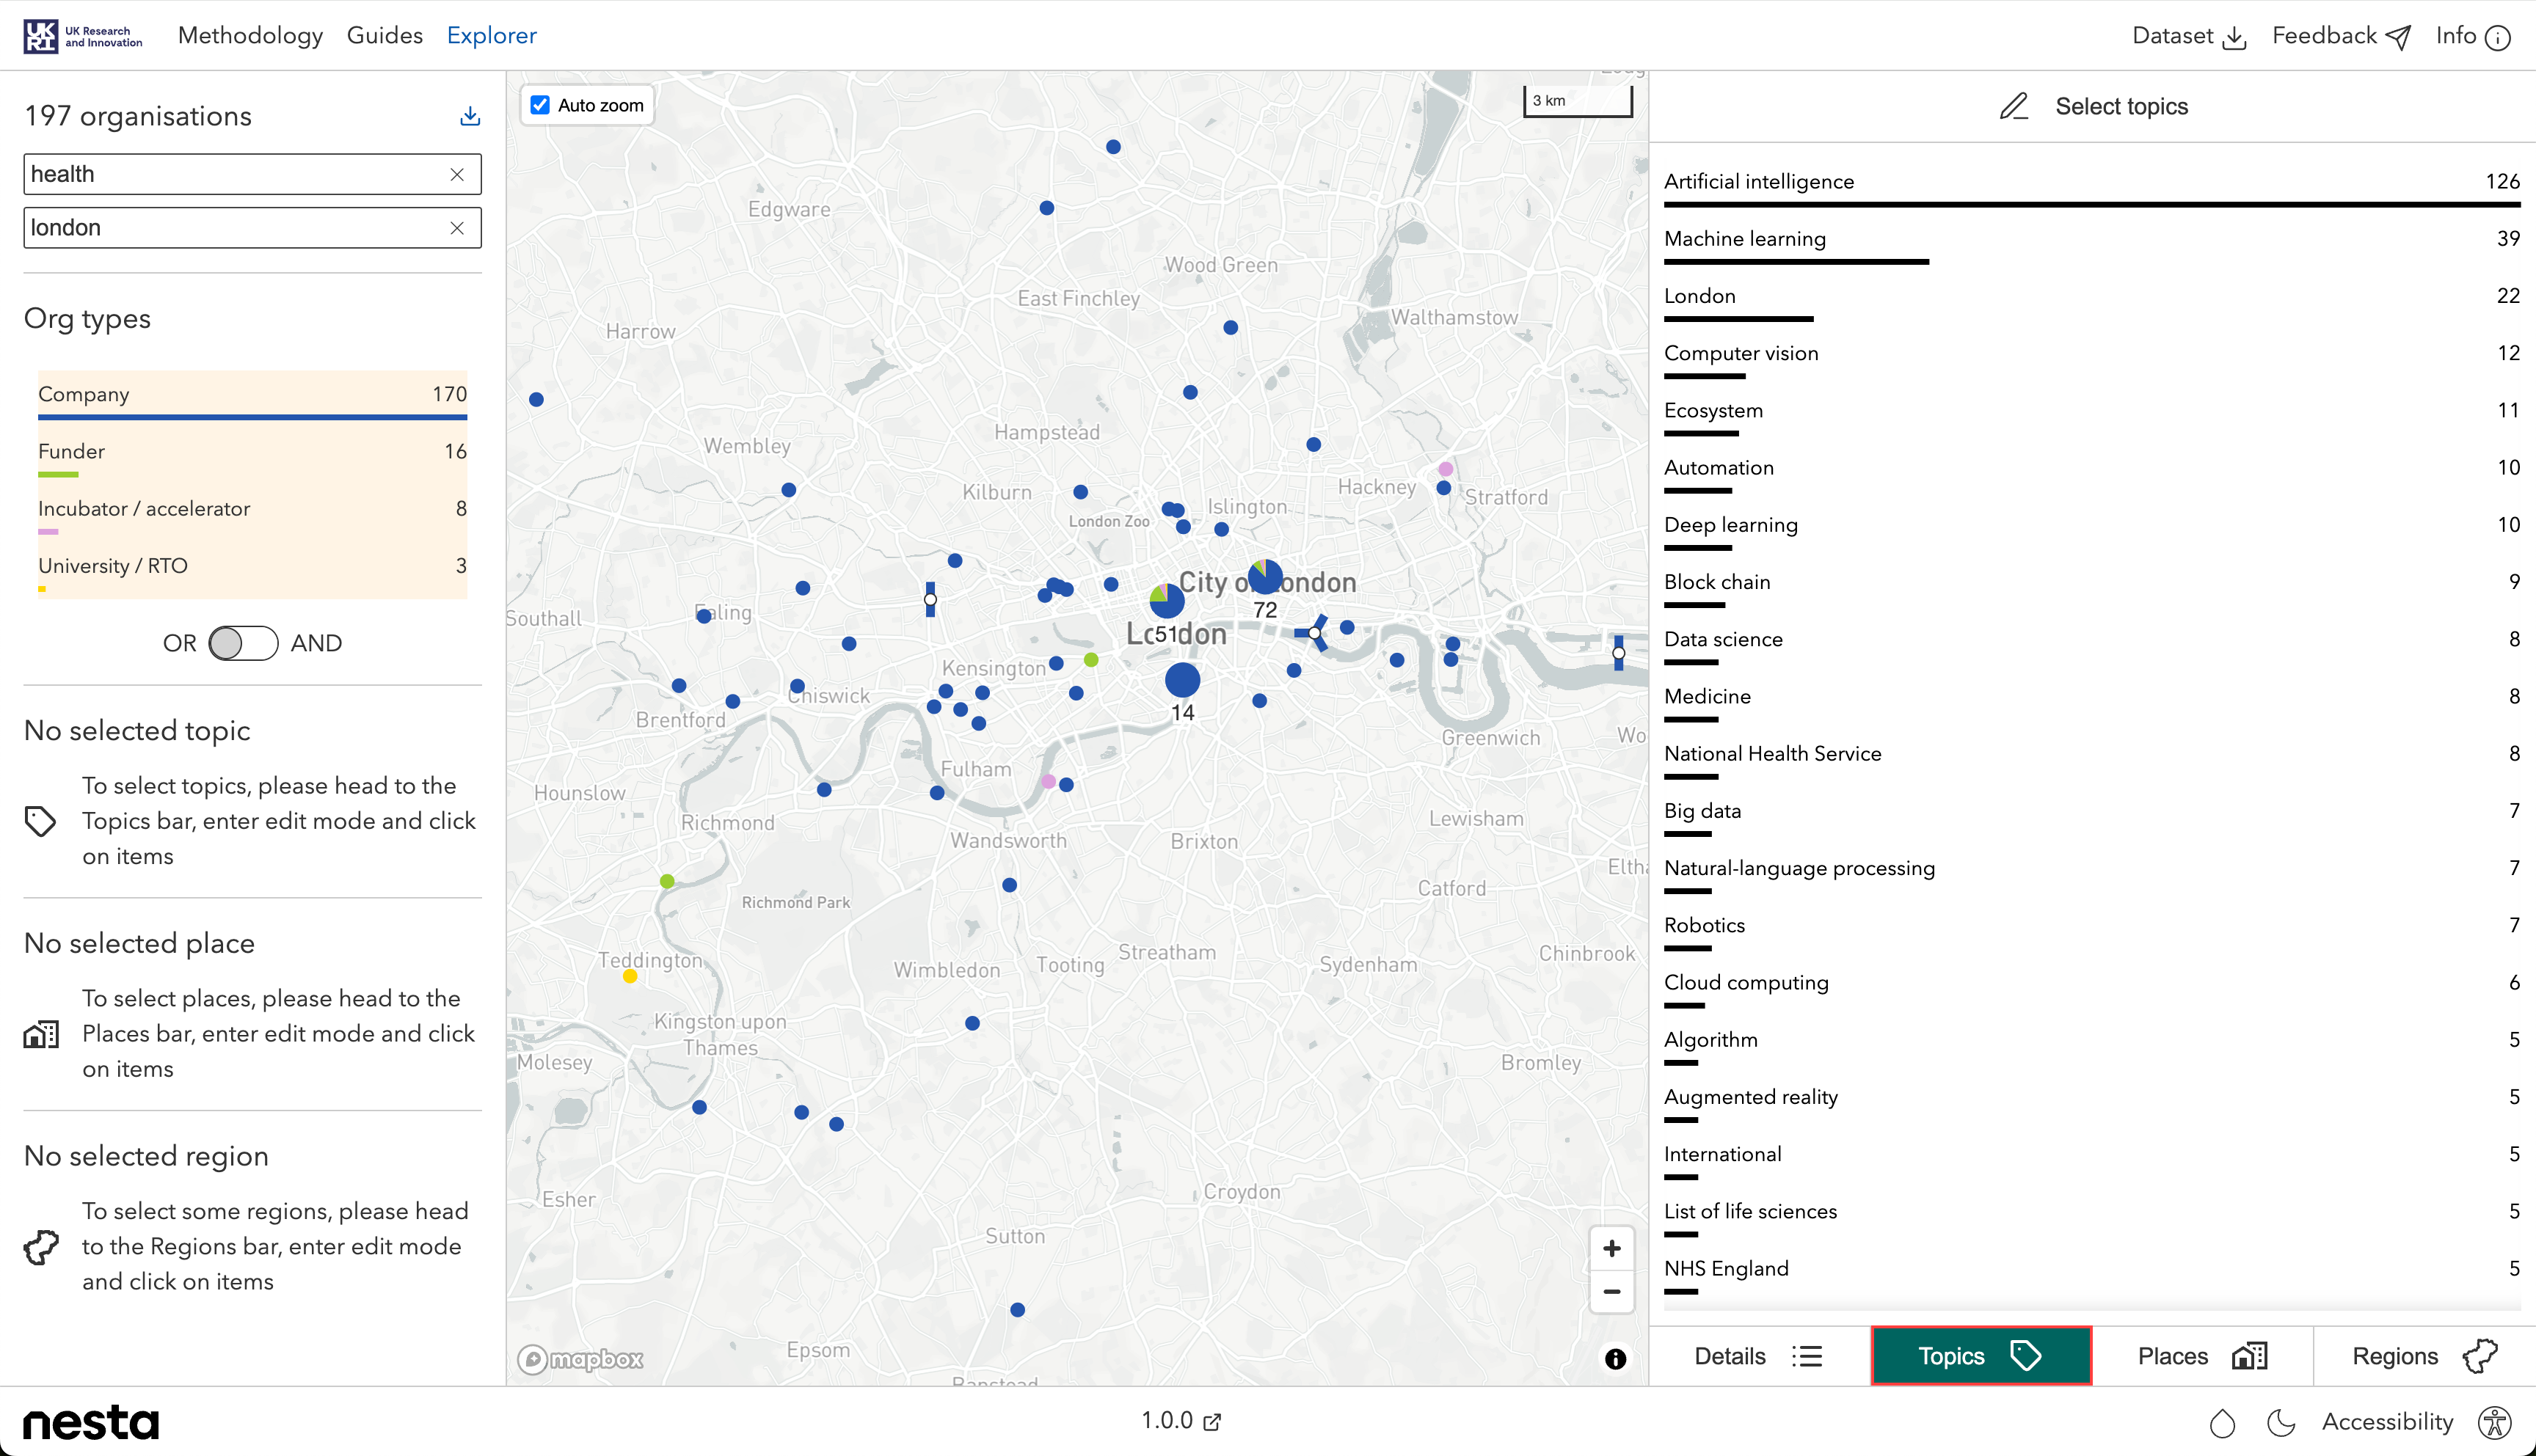The width and height of the screenshot is (2536, 1456).
Task: Open the map attribution info icon
Action: 1614,1359
